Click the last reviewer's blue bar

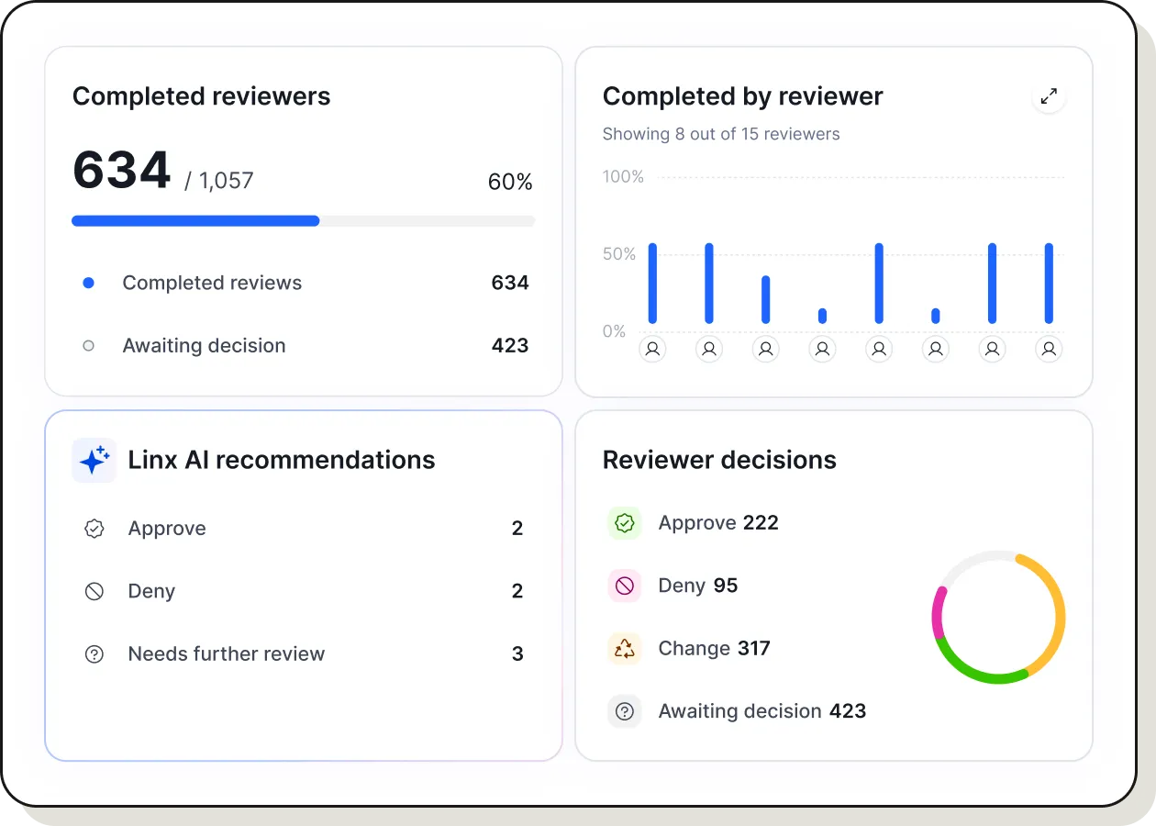(x=1050, y=284)
